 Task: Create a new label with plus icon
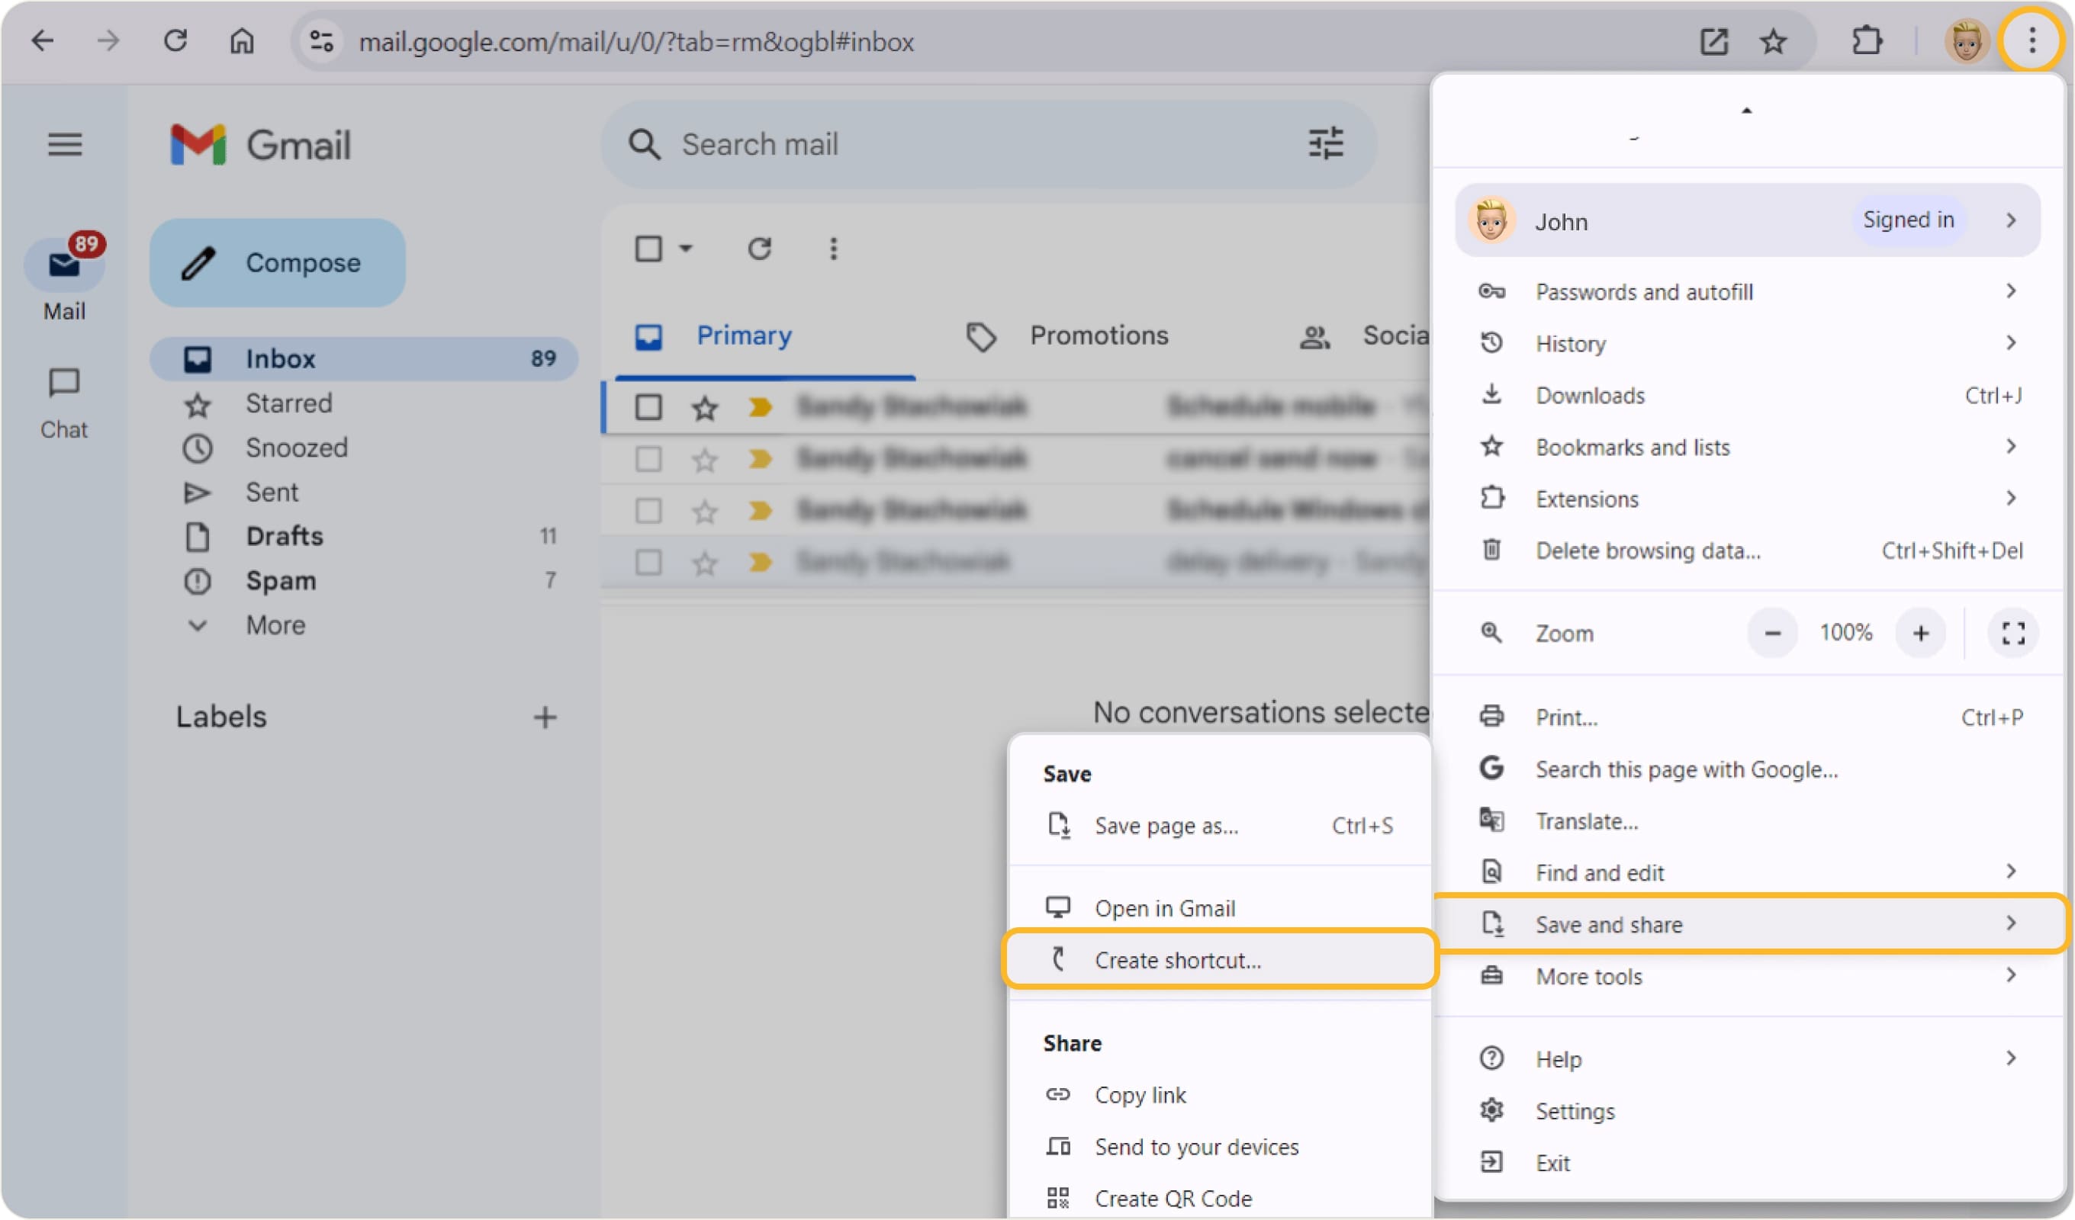pyautogui.click(x=544, y=718)
